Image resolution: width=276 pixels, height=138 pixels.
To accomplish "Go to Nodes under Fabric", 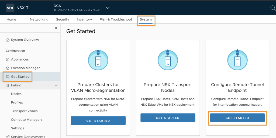I will [x=16, y=94].
